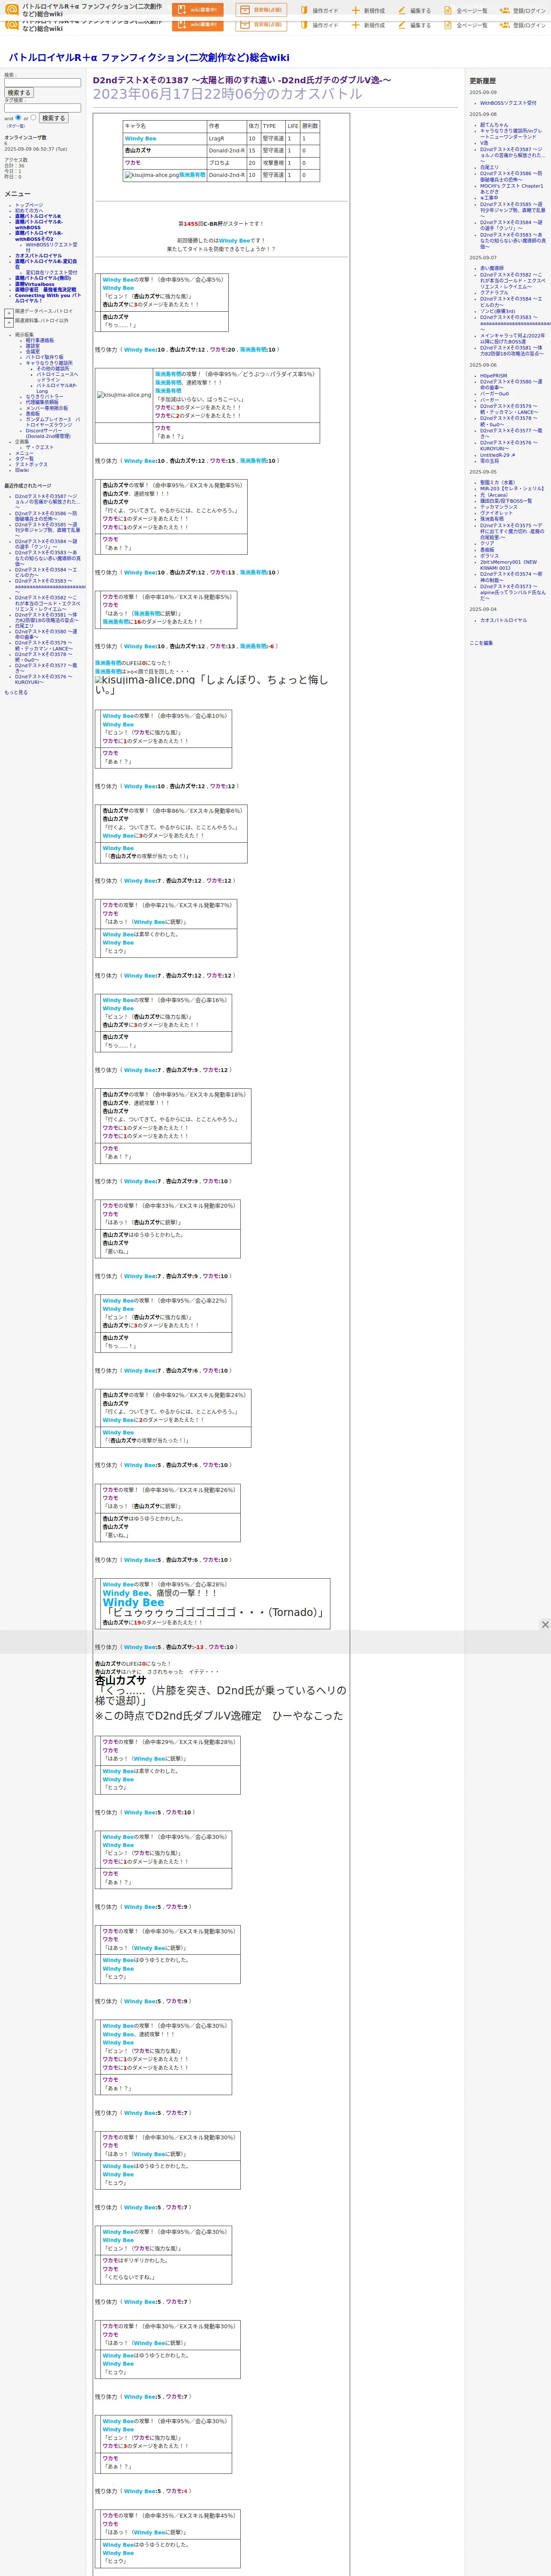
Task: Expand 関連データベース-バトロイ section
Action: [9, 313]
